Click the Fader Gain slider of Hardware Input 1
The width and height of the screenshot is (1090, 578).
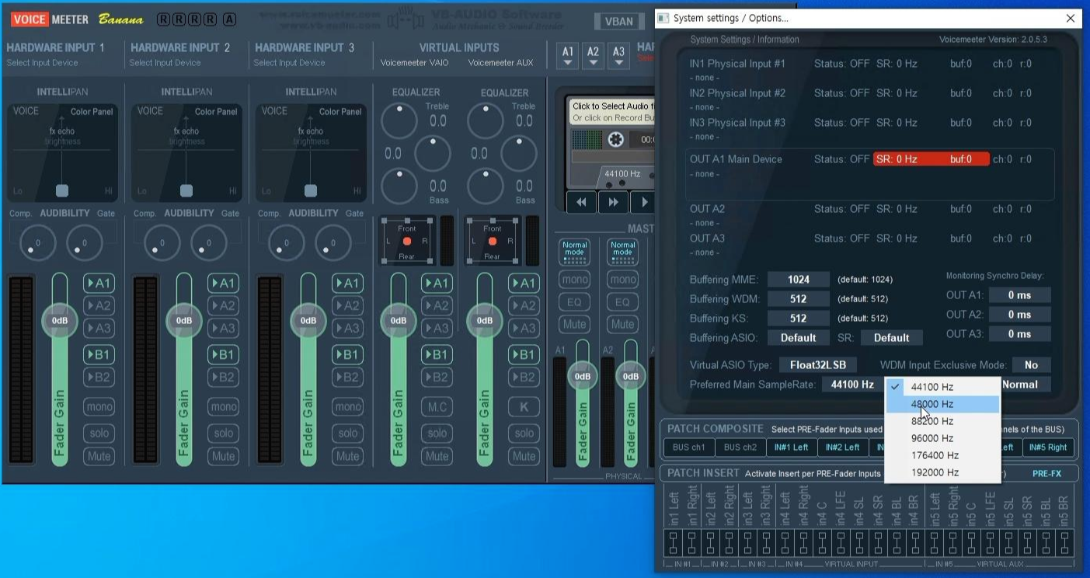[60, 370]
